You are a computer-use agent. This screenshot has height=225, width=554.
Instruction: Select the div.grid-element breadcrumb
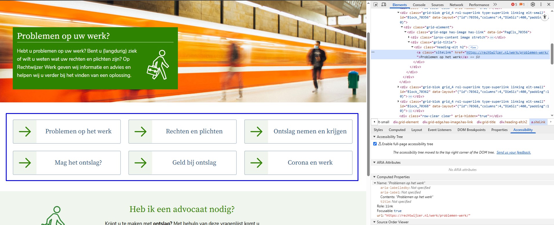tap(406, 122)
